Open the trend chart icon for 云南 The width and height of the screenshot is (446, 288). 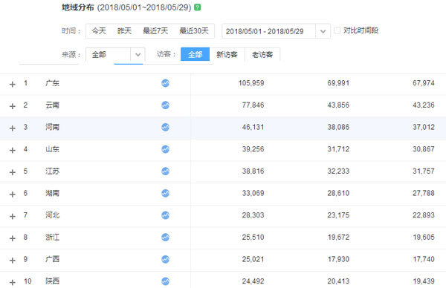pyautogui.click(x=165, y=105)
